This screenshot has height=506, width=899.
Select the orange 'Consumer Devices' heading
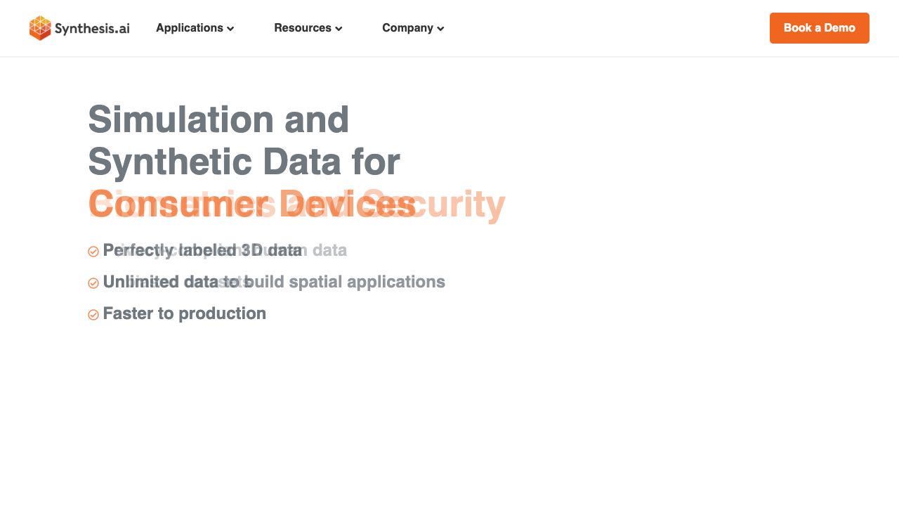251,205
